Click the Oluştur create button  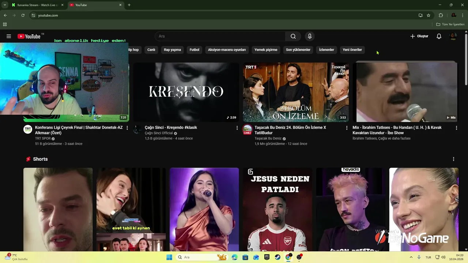click(x=419, y=36)
